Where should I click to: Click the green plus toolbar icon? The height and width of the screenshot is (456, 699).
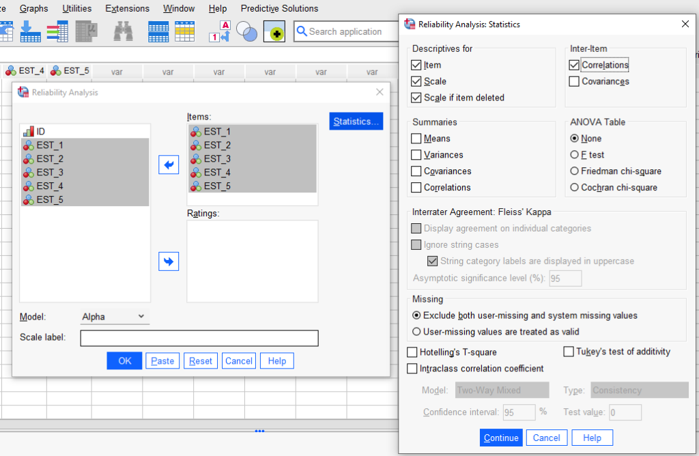coord(274,31)
